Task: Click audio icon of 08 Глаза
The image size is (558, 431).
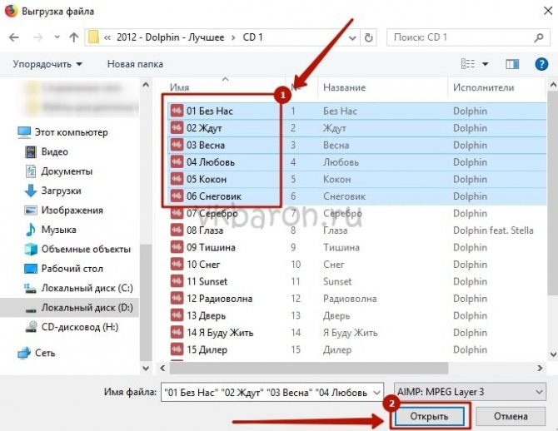Action: (x=177, y=230)
